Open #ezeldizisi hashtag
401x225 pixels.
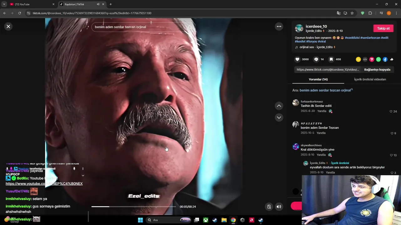tap(352, 38)
